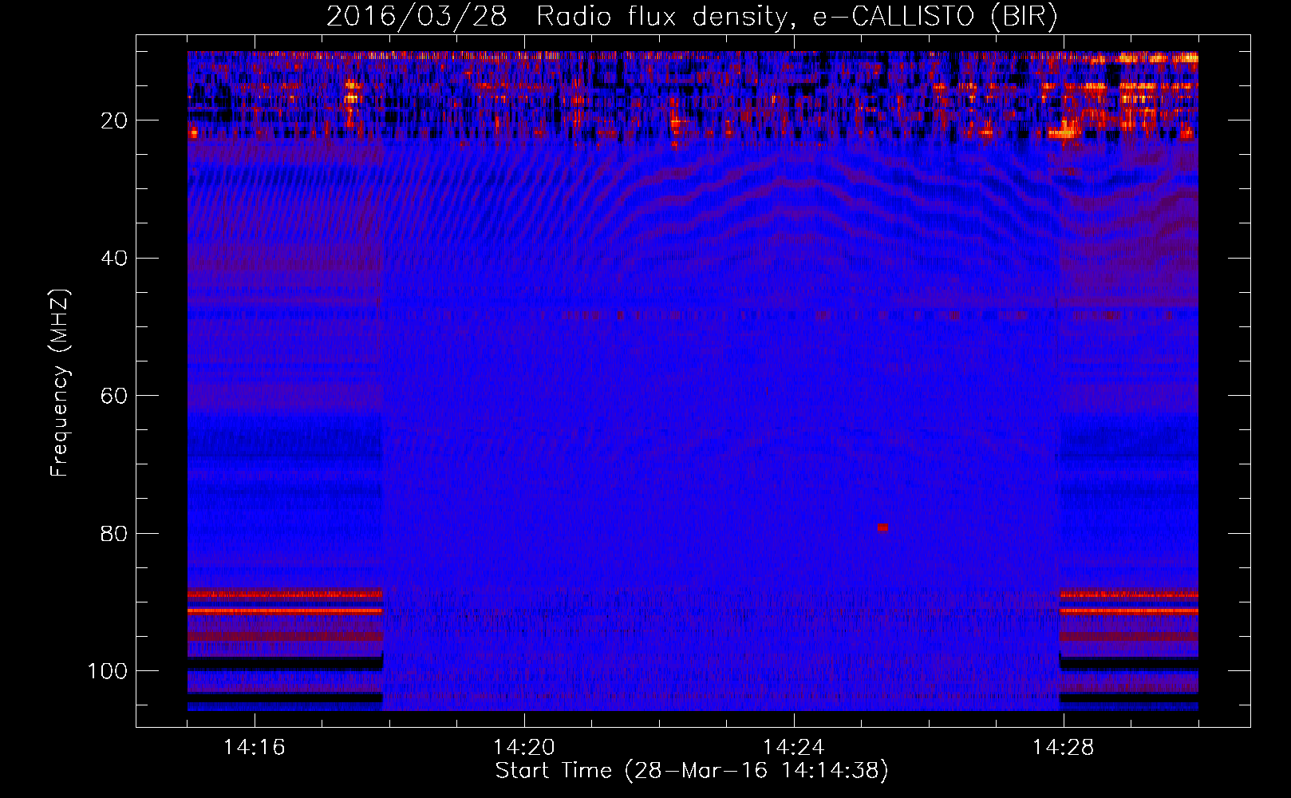
Task: Click the 60 MHz frequency tick label
Action: 115,396
